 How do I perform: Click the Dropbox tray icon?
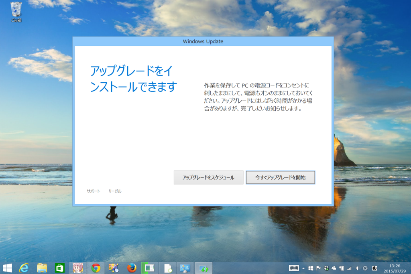point(326,268)
